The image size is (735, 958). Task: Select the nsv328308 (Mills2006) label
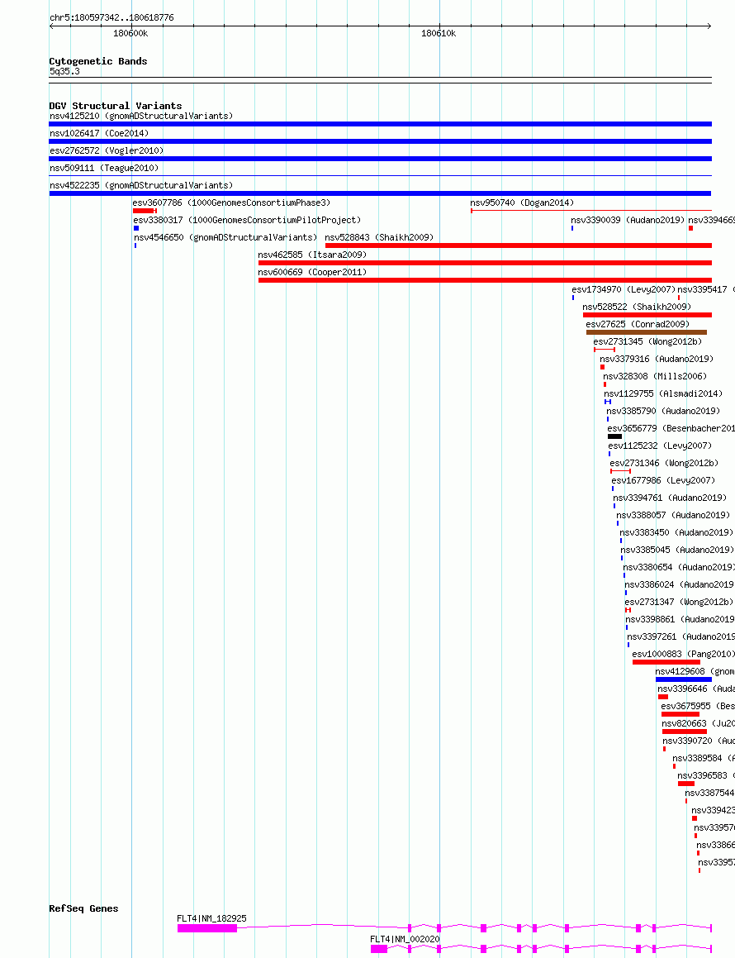[x=655, y=376]
